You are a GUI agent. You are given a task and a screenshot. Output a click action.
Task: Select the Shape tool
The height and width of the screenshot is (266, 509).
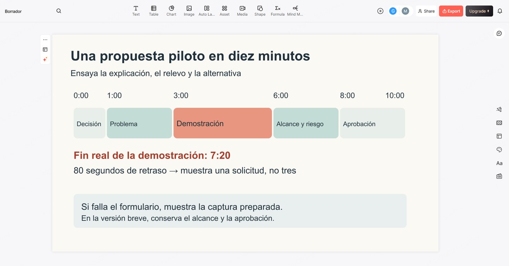260,11
